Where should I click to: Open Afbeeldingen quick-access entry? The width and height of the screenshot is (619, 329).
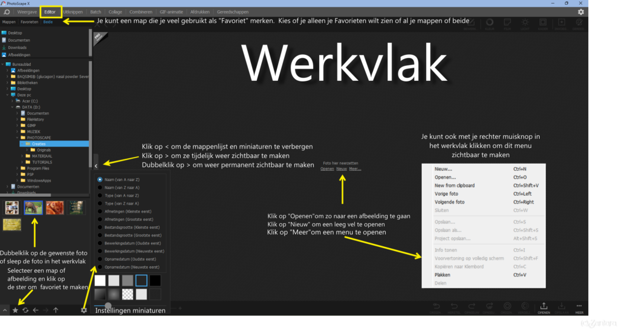(x=16, y=55)
